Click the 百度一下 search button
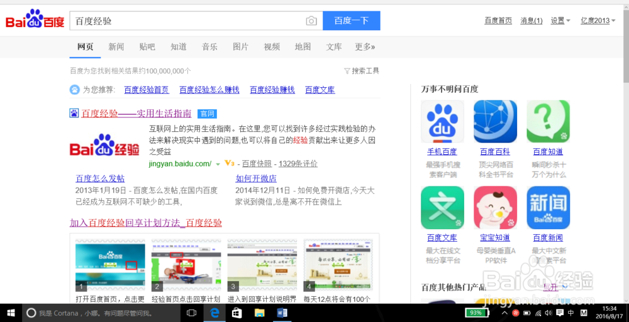The width and height of the screenshot is (629, 322). pos(352,21)
